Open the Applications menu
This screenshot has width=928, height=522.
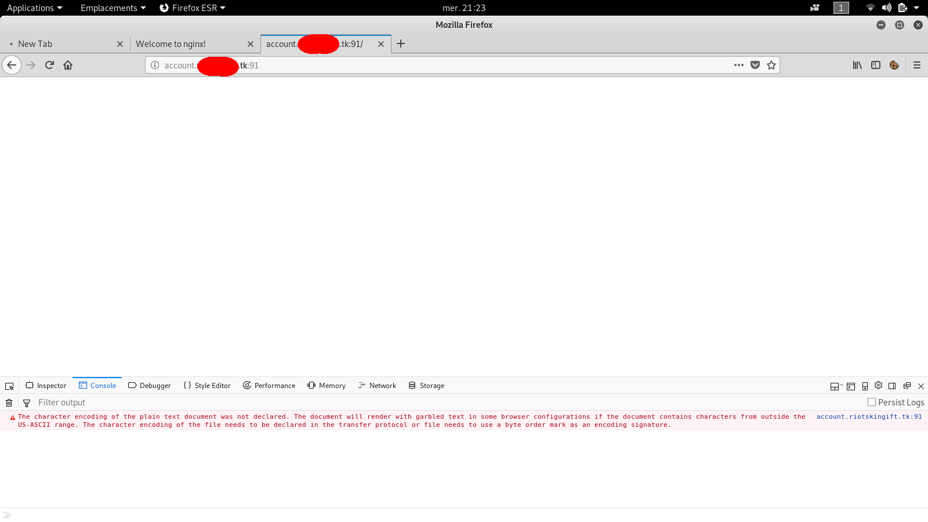tap(31, 8)
